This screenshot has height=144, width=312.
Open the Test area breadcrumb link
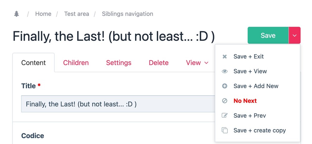(76, 14)
